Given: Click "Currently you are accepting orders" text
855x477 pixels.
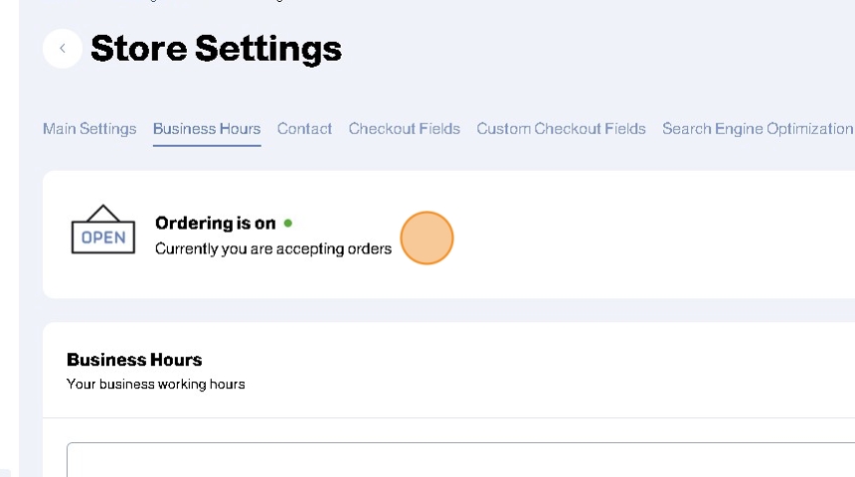Looking at the screenshot, I should click(273, 249).
